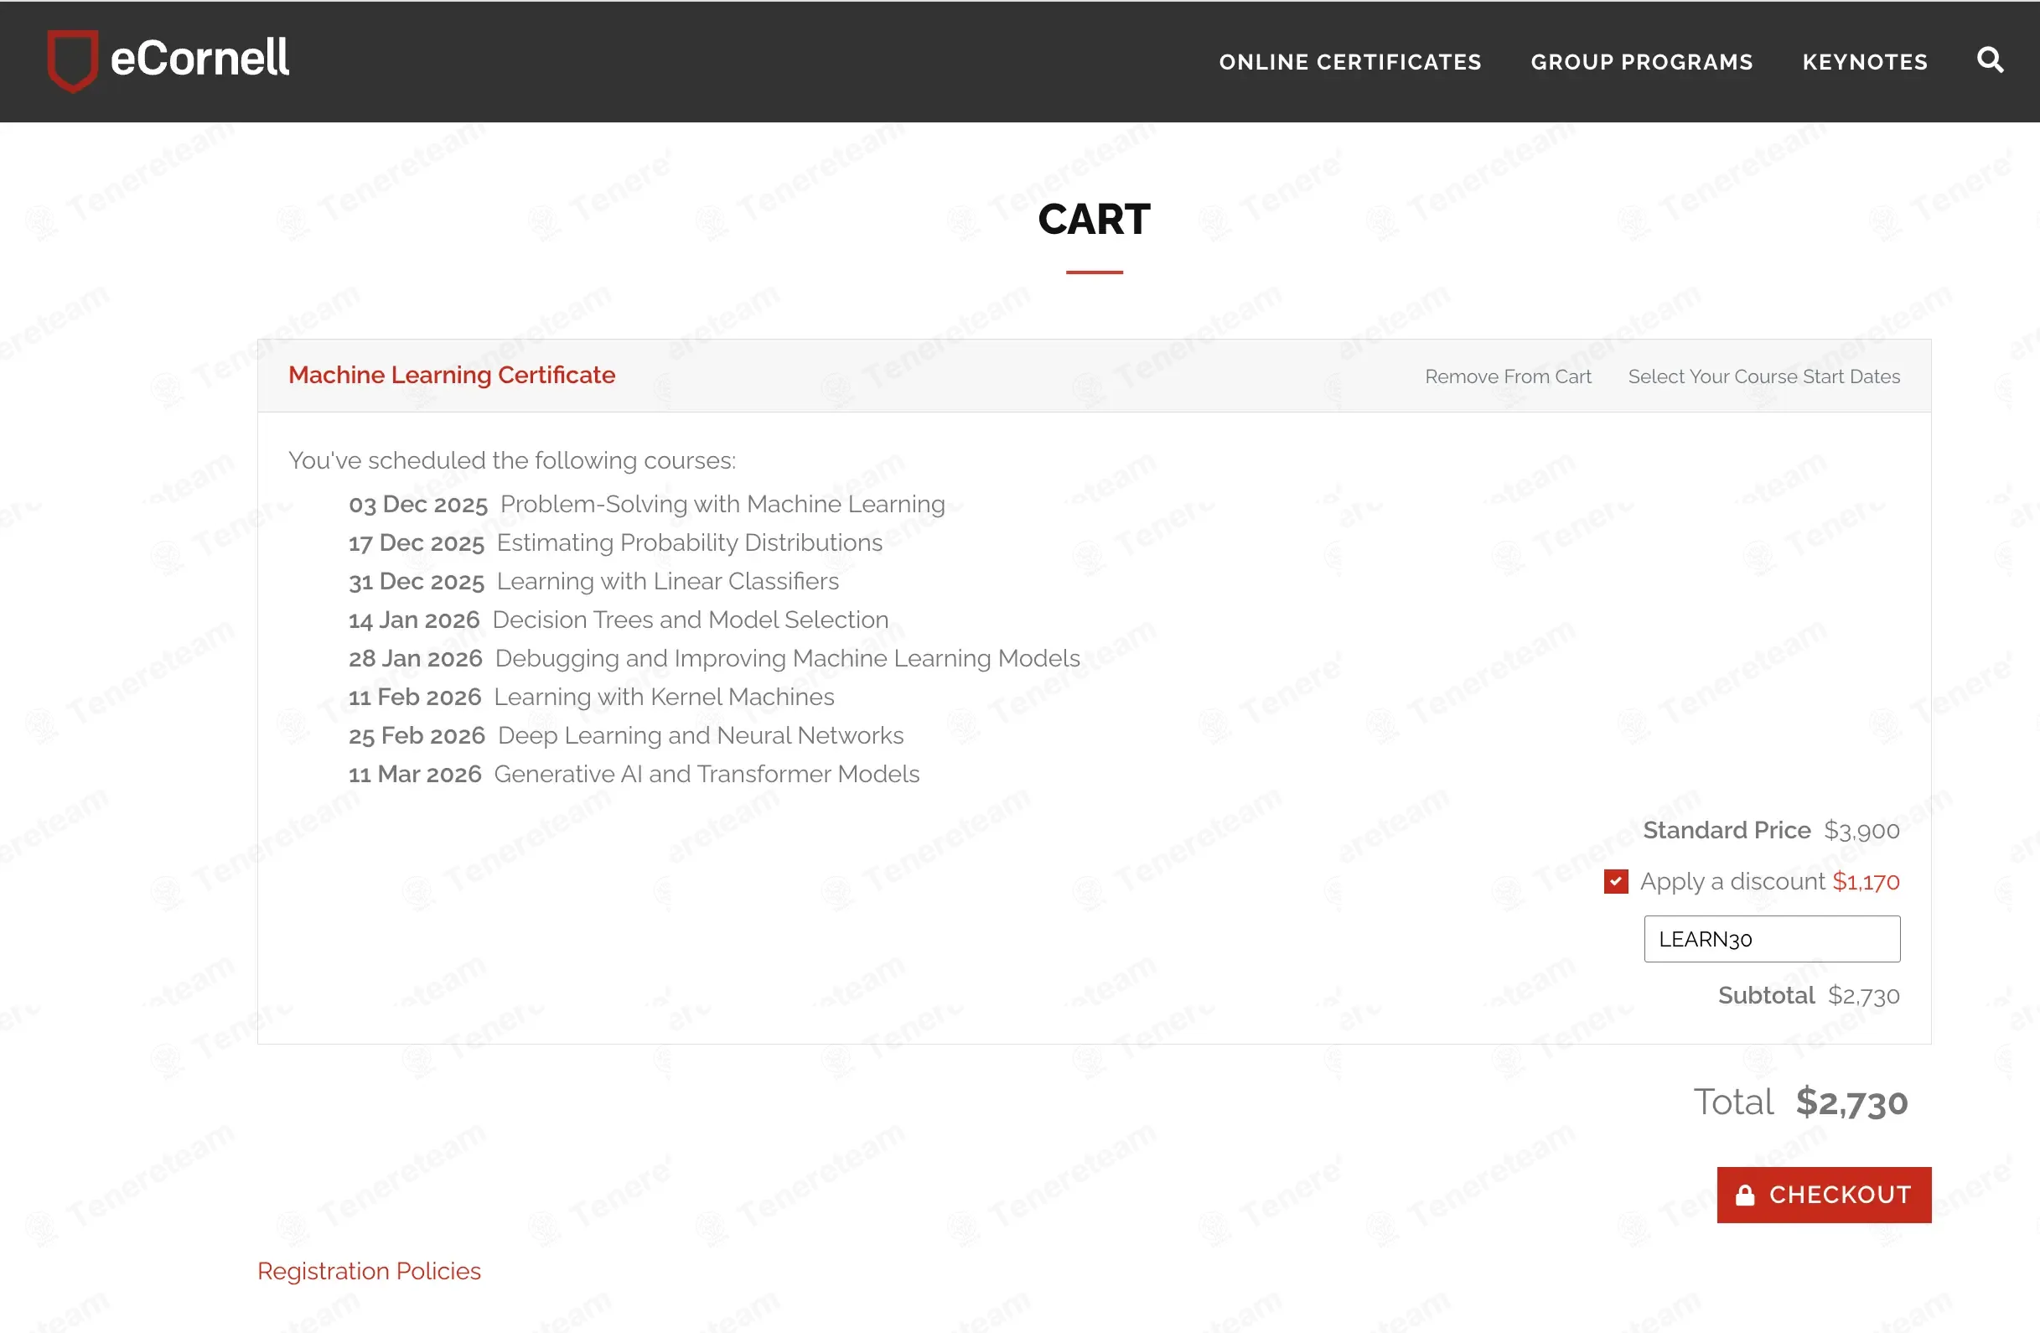
Task: Uncheck the Apply a discount checkbox
Action: [1616, 881]
